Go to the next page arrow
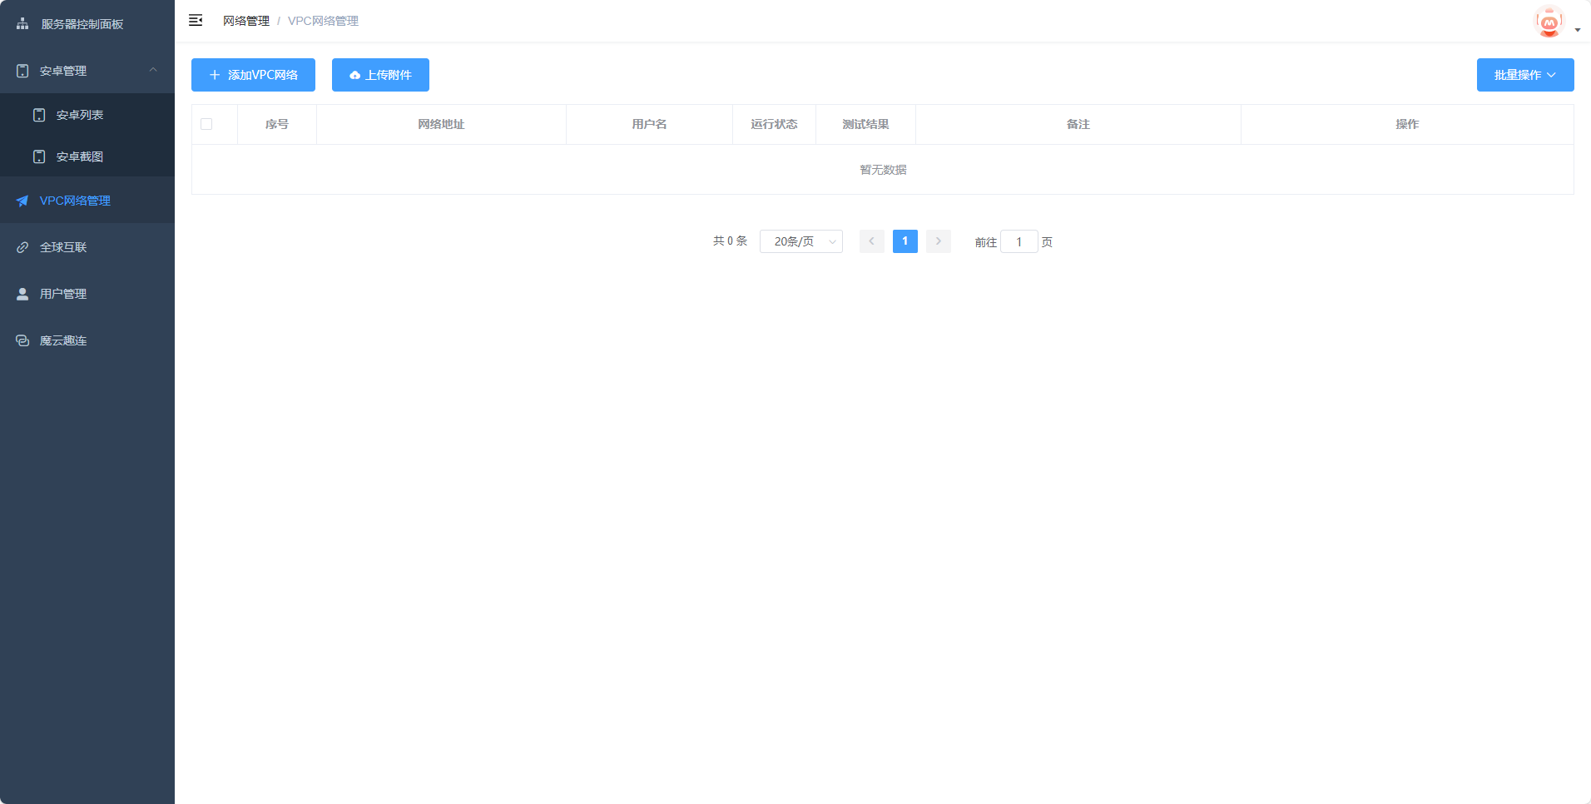 click(938, 241)
